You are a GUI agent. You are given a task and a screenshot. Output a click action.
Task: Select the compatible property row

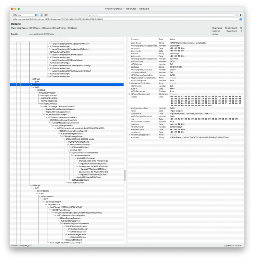pyautogui.click(x=186, y=113)
